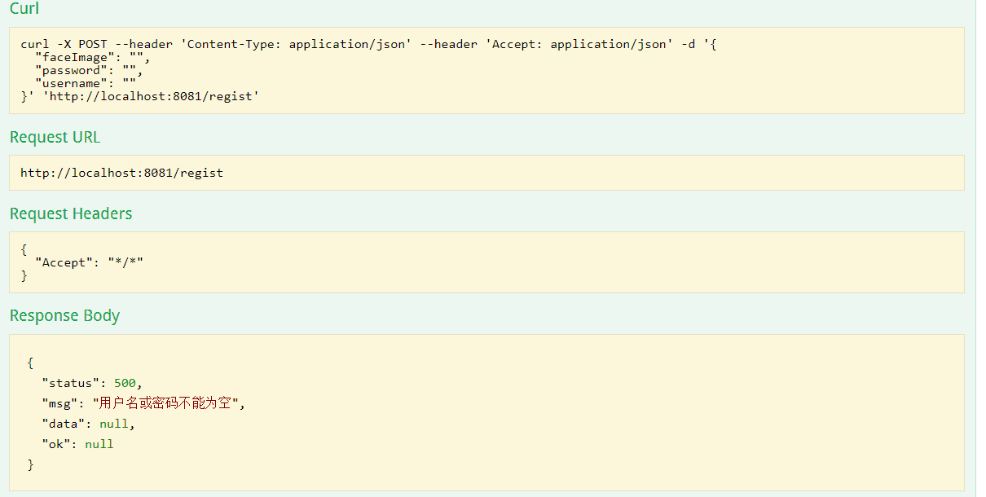Click the "password" line in curl body
Screen dimensions: 986x497
(89, 70)
